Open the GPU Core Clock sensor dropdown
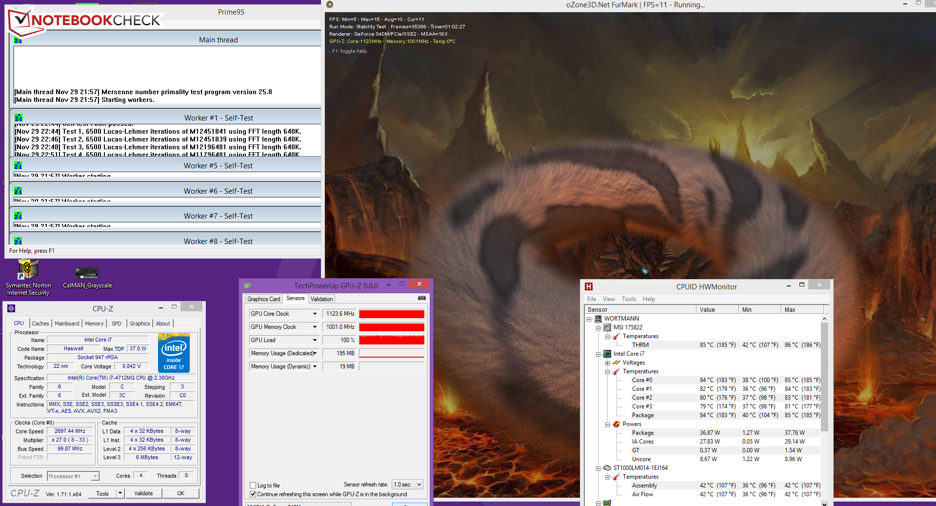This screenshot has height=506, width=936. click(315, 314)
